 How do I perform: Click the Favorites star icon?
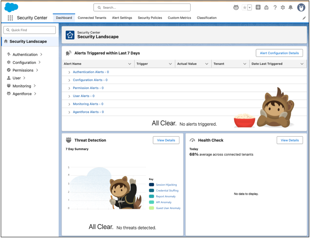click(x=245, y=7)
